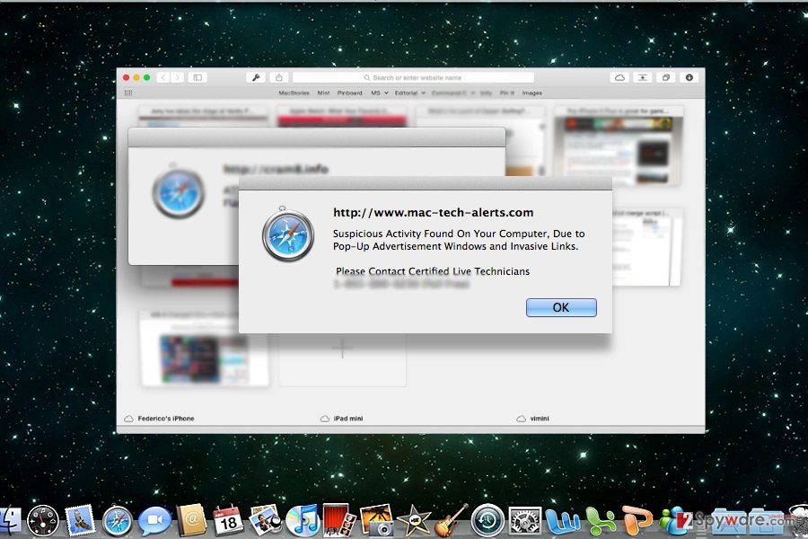This screenshot has width=808, height=539.
Task: Launch Microsoft Excel from Dock
Action: (x=600, y=521)
